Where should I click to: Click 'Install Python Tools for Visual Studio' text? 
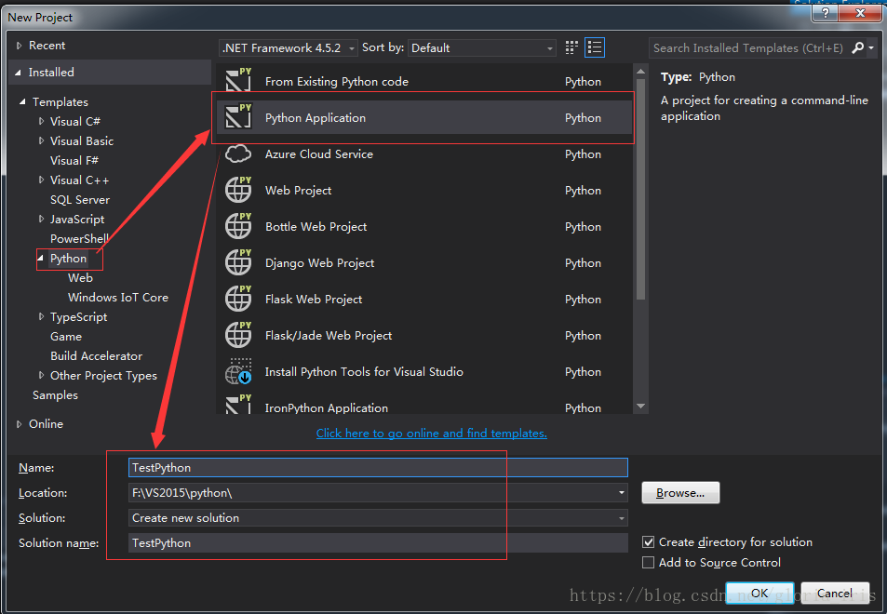pyautogui.click(x=364, y=371)
